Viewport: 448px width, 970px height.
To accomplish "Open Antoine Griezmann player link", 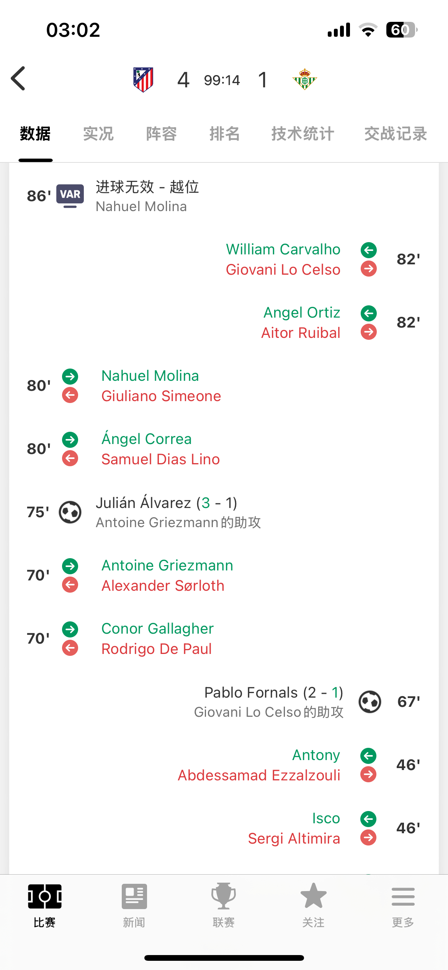I will tap(167, 565).
